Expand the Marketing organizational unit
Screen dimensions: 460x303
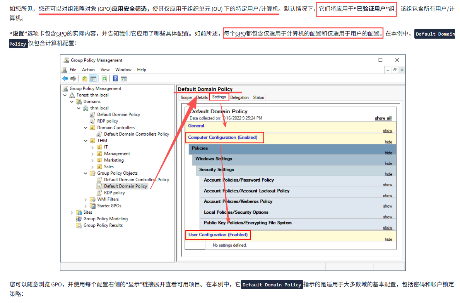pyautogui.click(x=92, y=160)
